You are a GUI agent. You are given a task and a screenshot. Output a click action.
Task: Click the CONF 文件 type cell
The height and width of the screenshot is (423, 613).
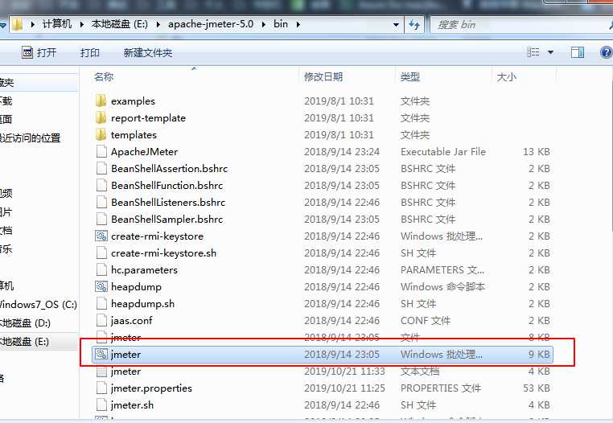coord(426,321)
